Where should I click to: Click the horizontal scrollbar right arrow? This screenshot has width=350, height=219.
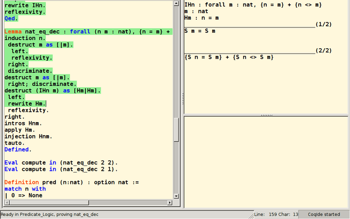(x=170, y=203)
